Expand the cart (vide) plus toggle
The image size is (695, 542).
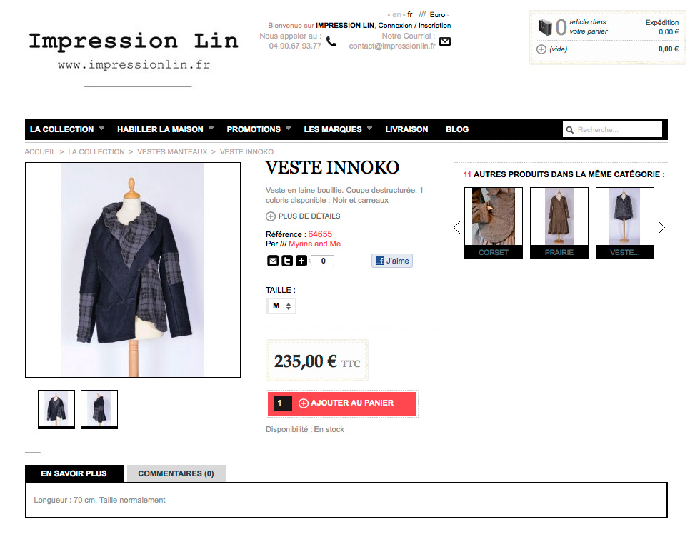point(541,49)
